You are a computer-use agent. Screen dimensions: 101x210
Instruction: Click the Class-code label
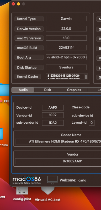pos(81,107)
